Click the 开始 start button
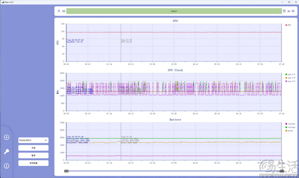 [x=33, y=148]
